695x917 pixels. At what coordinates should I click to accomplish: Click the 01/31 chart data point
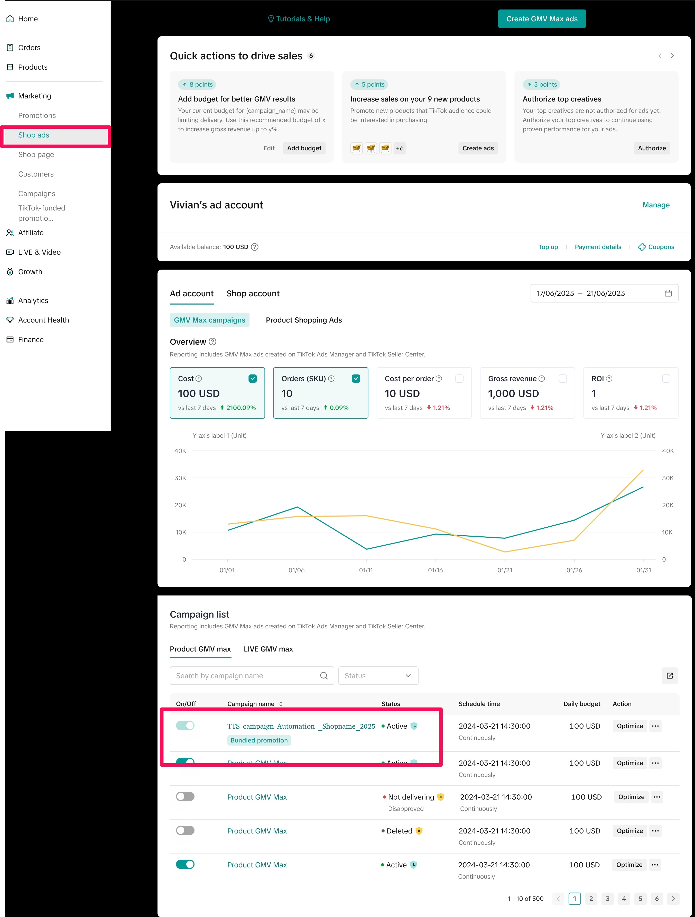pos(643,487)
